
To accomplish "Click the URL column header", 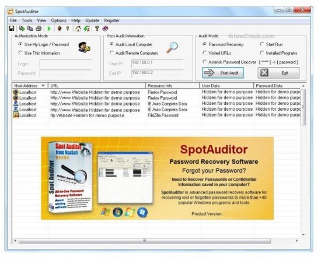I will (x=97, y=86).
